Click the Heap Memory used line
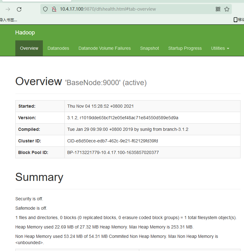 (104, 227)
